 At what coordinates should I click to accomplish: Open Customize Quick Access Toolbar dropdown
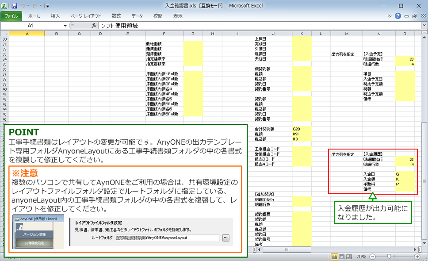47,6
